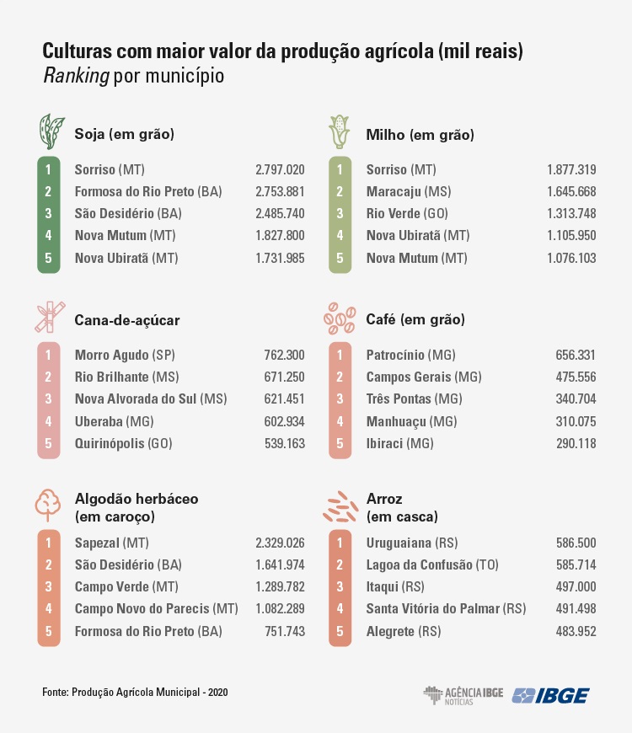Click the green rank bar for Soja
The image size is (632, 733).
[x=49, y=214]
